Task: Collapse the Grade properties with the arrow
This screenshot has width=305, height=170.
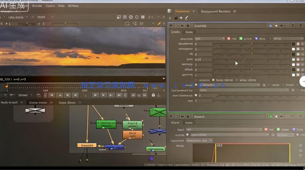Action: [171, 26]
